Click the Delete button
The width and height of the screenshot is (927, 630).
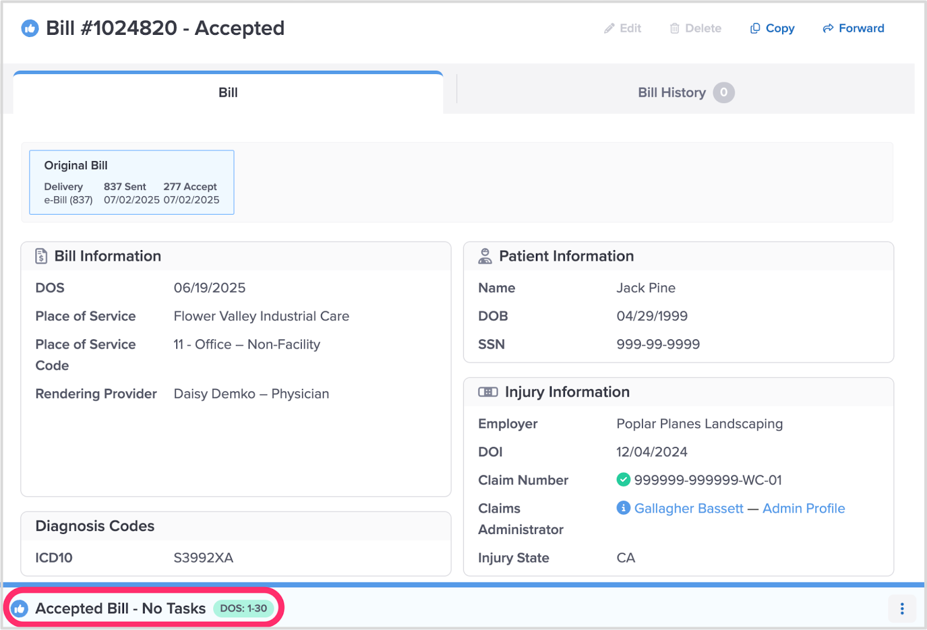tap(696, 28)
